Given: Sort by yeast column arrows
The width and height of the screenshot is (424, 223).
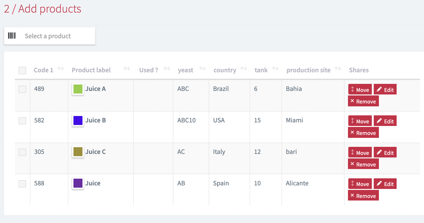Looking at the screenshot, I should click(202, 68).
